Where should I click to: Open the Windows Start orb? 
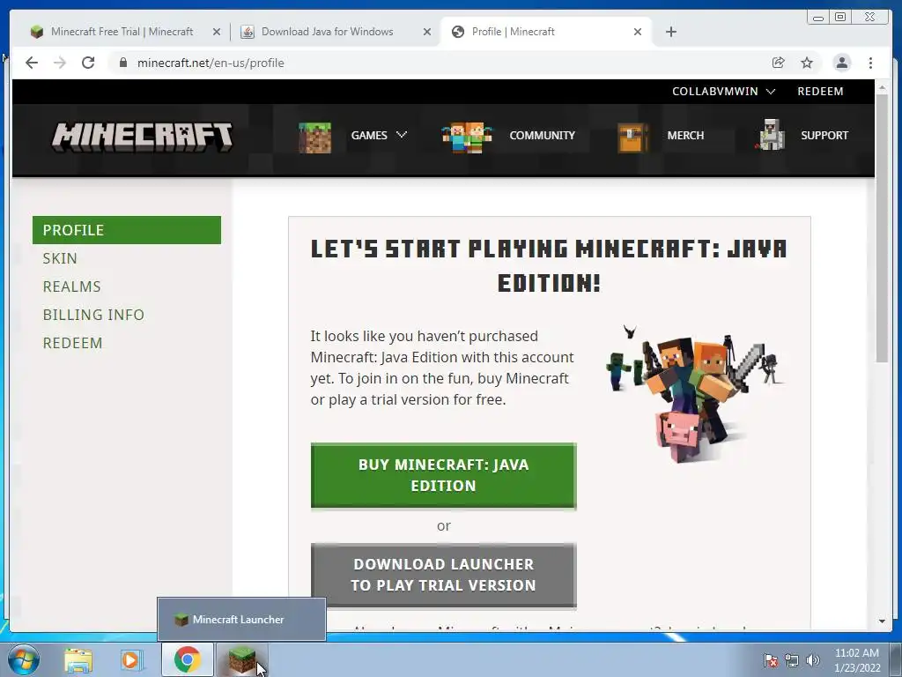coord(24,659)
